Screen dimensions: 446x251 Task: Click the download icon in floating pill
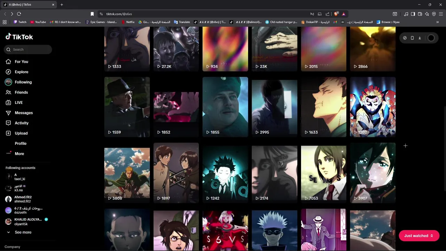pyautogui.click(x=420, y=38)
